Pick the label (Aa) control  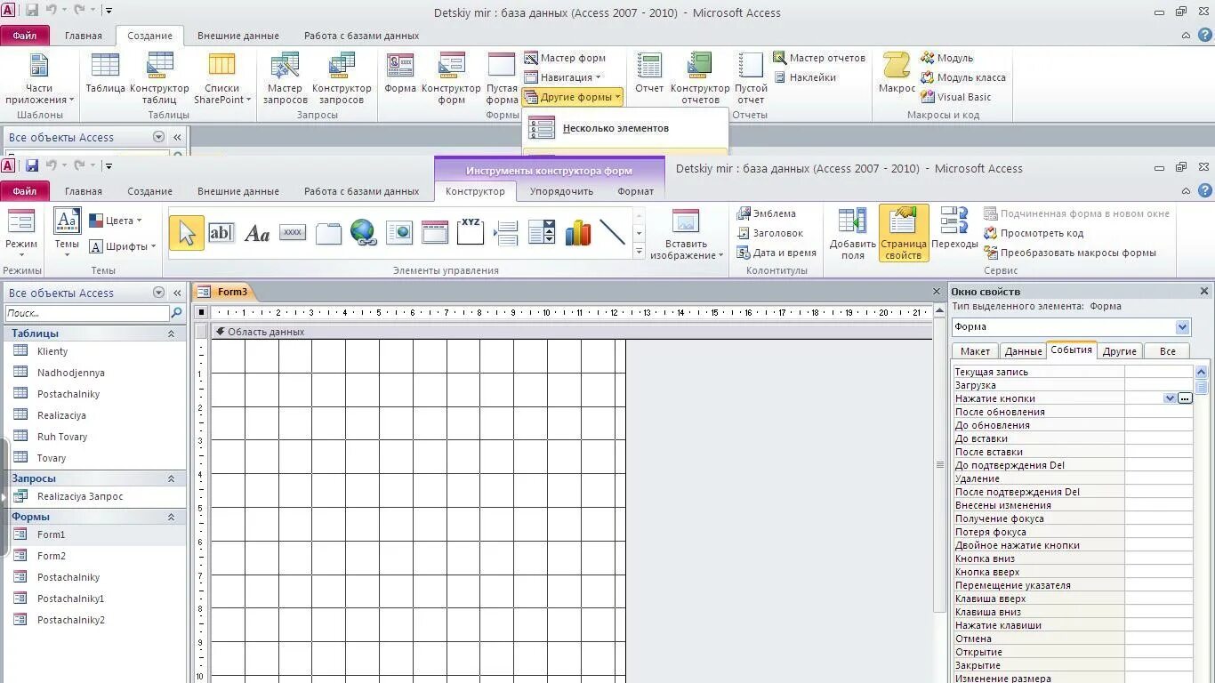click(257, 233)
